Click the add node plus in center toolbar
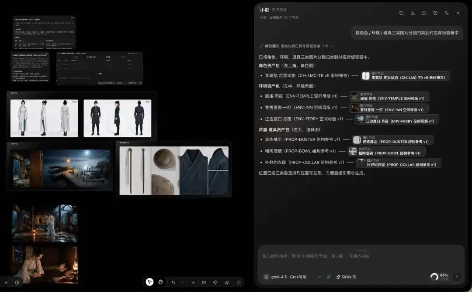The height and width of the screenshot is (292, 472). click(x=193, y=282)
